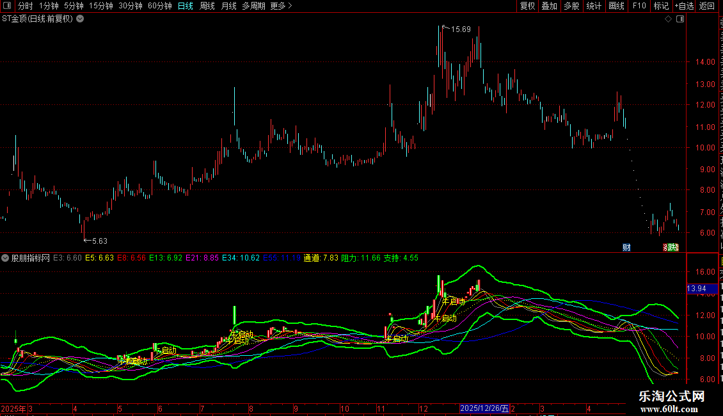Click the 返回 back button
Screen dimensions: 723x416
pos(707,6)
